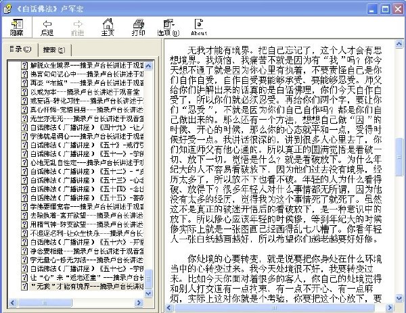Click the 打印 (Print) toolbar icon
The image size is (406, 313).
coord(138,27)
